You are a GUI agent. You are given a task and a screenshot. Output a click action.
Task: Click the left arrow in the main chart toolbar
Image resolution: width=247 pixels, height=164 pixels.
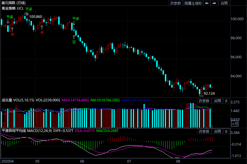207,3
